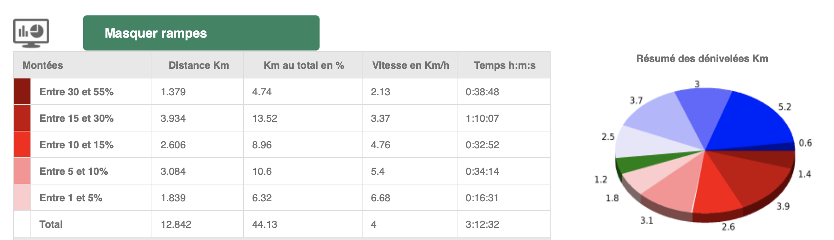834x240 pixels.
Task: Click the pale pink Entre 1 et 5% swatch
Action: point(22,198)
